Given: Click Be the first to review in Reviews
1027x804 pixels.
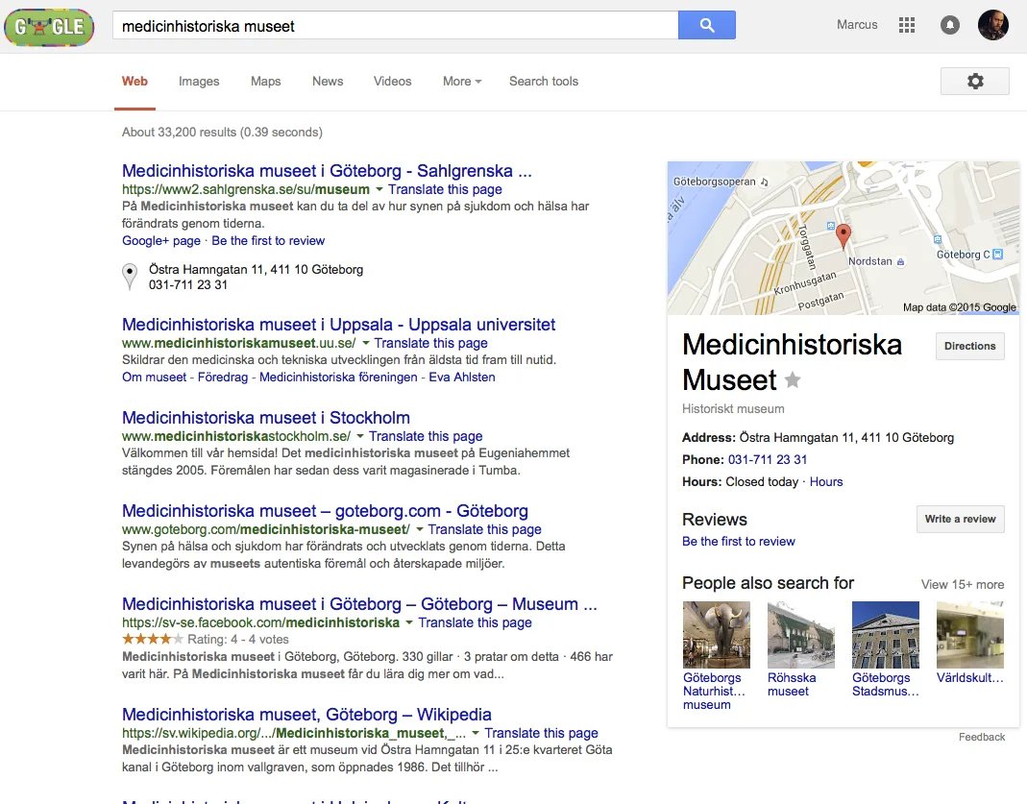Looking at the screenshot, I should (738, 542).
